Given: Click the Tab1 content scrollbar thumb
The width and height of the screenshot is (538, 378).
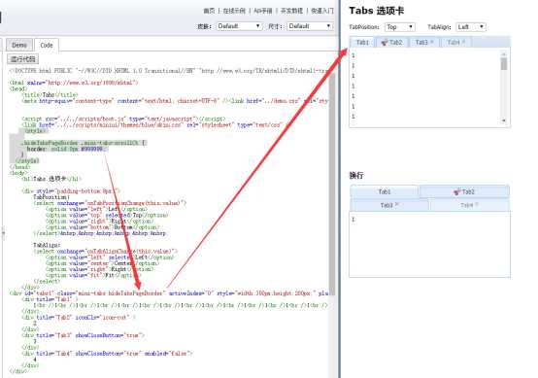Looking at the screenshot, I should (x=504, y=64).
